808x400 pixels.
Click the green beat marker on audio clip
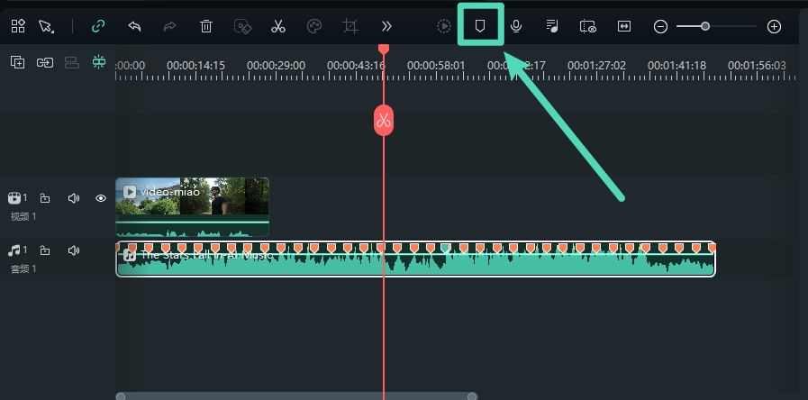tap(445, 248)
